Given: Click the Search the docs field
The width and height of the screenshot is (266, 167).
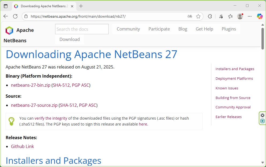Looking at the screenshot, I should 81,29.
